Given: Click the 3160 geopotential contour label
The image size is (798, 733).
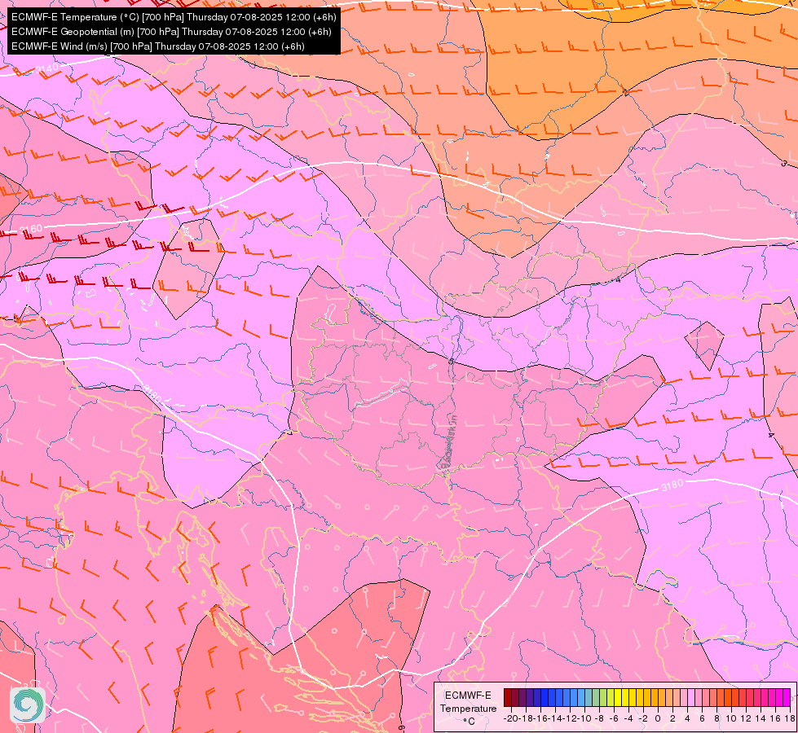Looking at the screenshot, I should 31,230.
